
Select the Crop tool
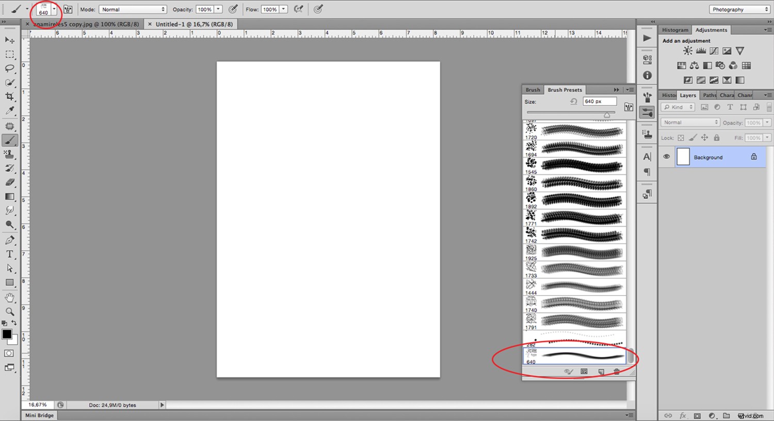point(9,96)
